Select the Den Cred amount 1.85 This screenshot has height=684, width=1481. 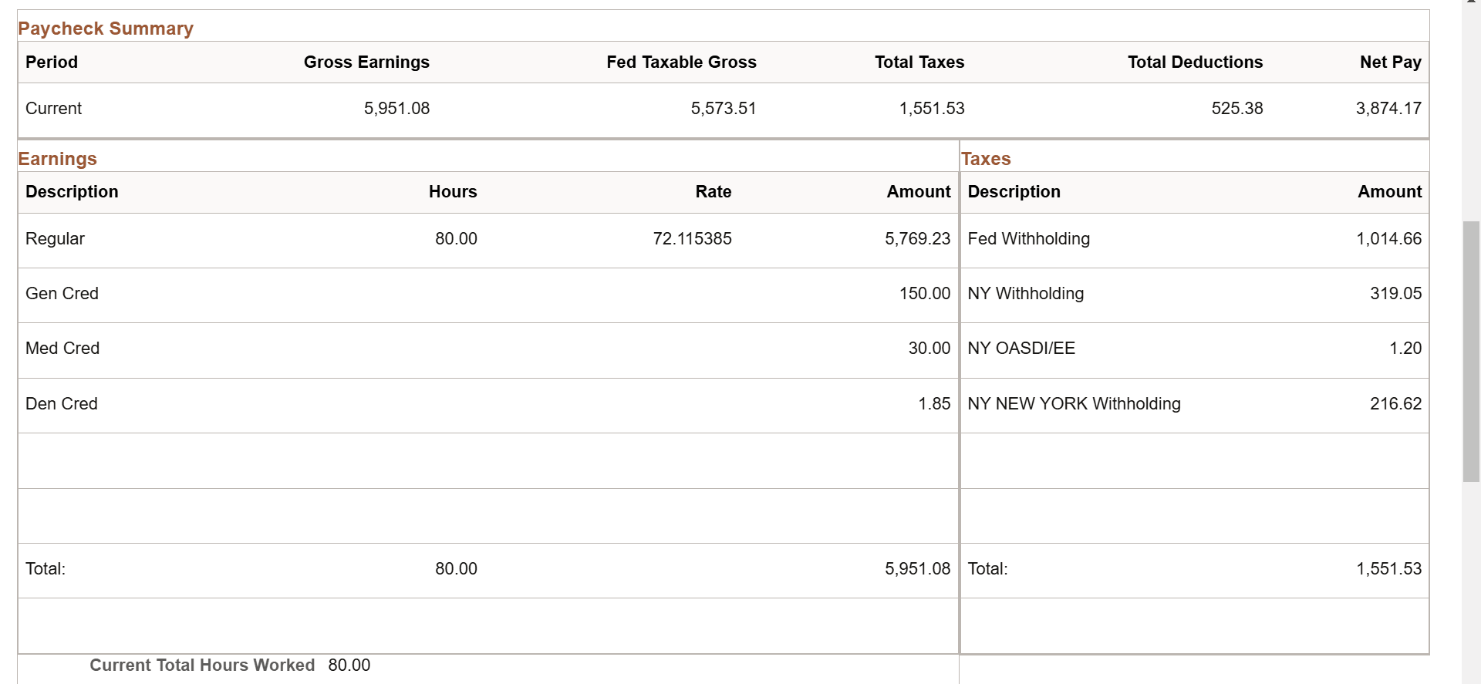[934, 404]
